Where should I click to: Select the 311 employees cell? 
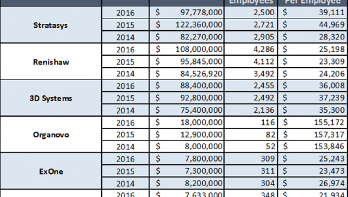[251, 171]
